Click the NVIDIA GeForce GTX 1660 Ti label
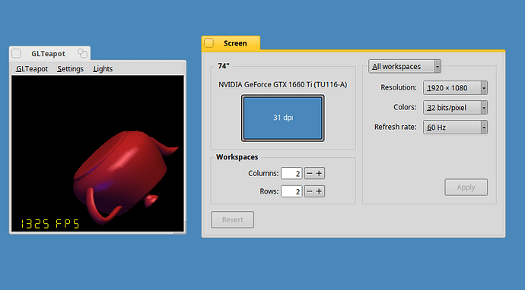Viewport: 525px width, 290px height. pos(283,84)
